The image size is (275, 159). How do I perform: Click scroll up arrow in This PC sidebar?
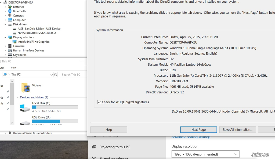pyautogui.click(x=12, y=81)
